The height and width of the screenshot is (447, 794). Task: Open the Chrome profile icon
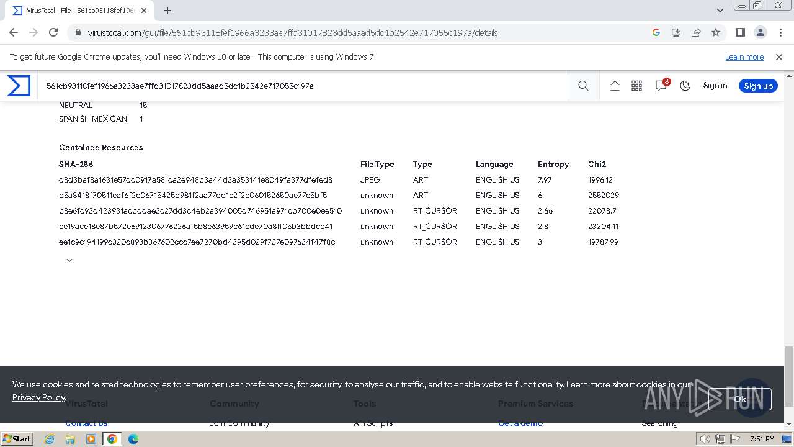click(760, 33)
